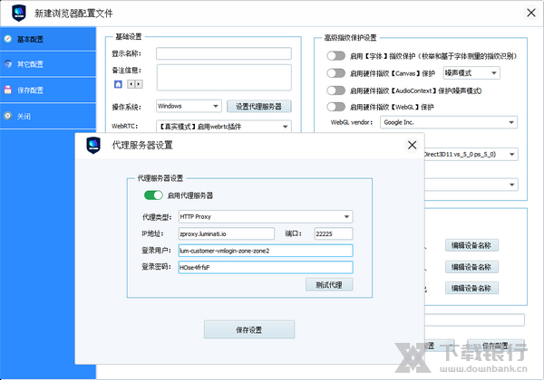544x380 pixels.
Task: Disable the enable proxy server toggle
Action: 153,195
